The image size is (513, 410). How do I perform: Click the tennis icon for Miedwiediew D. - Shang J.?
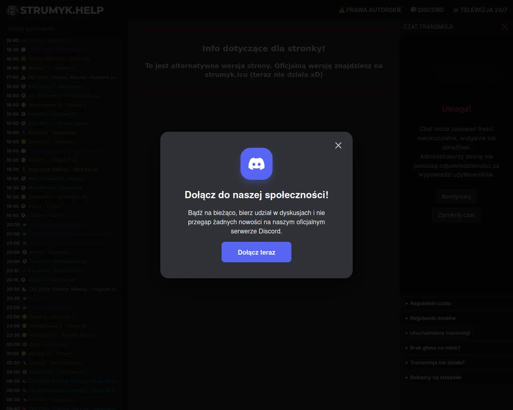click(x=24, y=105)
